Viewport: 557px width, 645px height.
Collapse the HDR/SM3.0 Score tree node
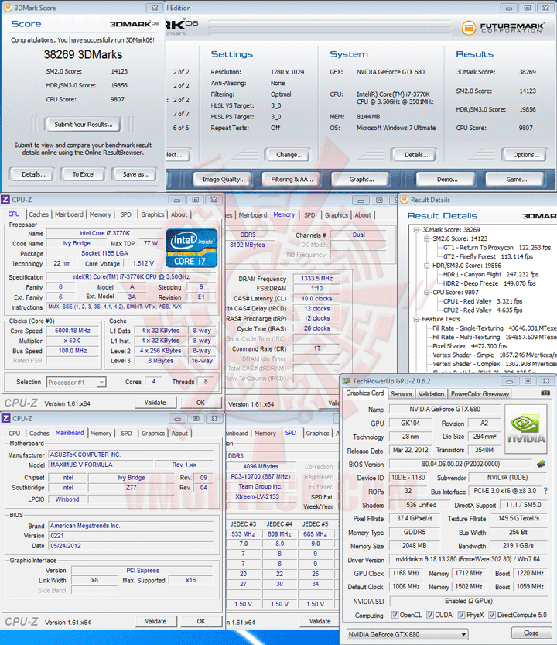(x=427, y=266)
